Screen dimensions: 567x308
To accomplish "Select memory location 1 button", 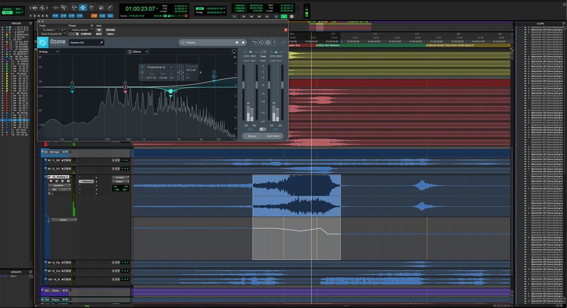I will 31,16.
